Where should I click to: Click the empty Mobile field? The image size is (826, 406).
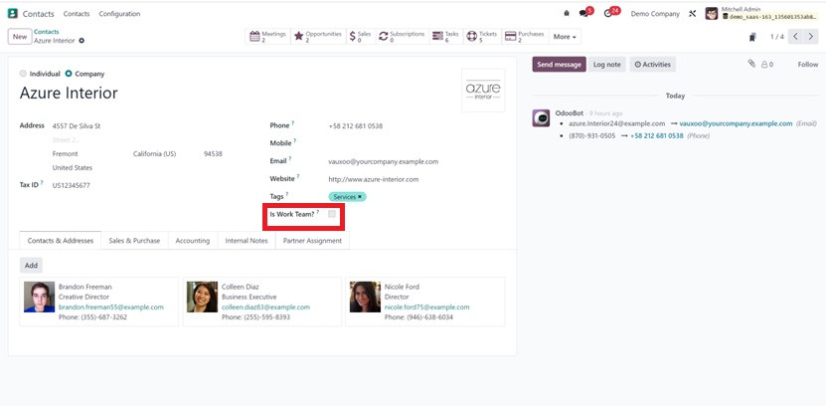(416, 143)
